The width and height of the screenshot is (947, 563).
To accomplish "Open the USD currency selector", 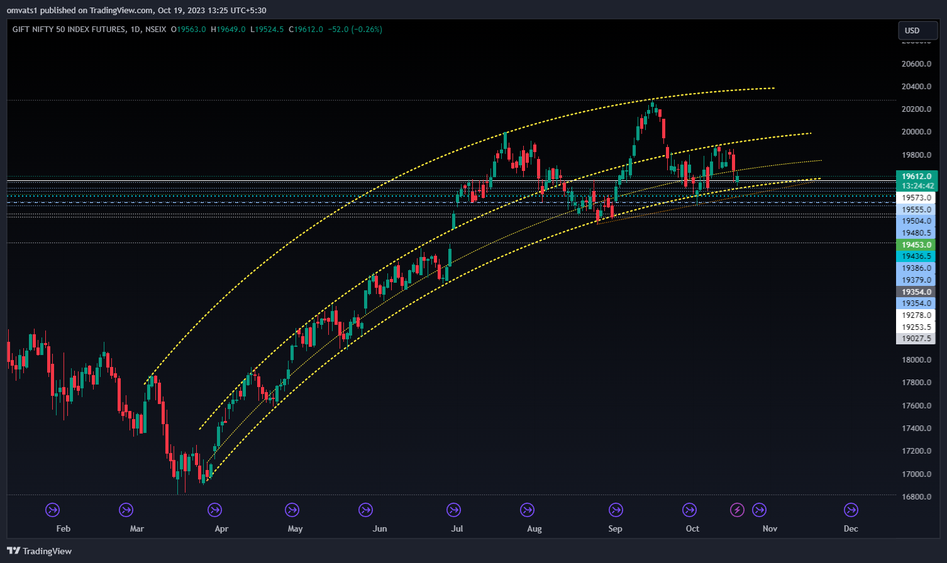I will point(917,30).
